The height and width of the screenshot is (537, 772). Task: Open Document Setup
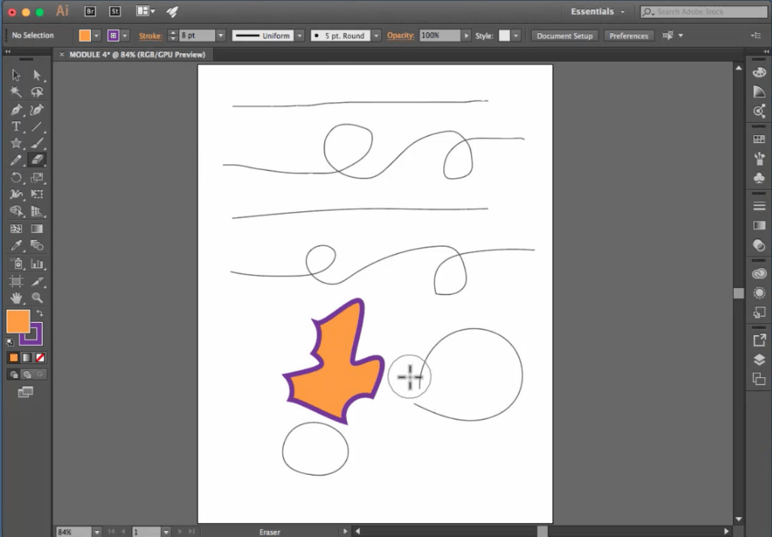click(x=564, y=35)
